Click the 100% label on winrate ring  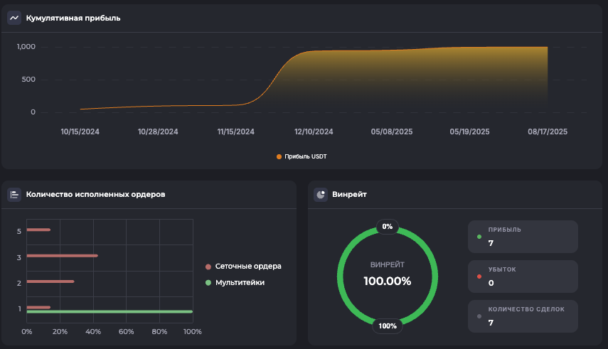click(x=388, y=326)
